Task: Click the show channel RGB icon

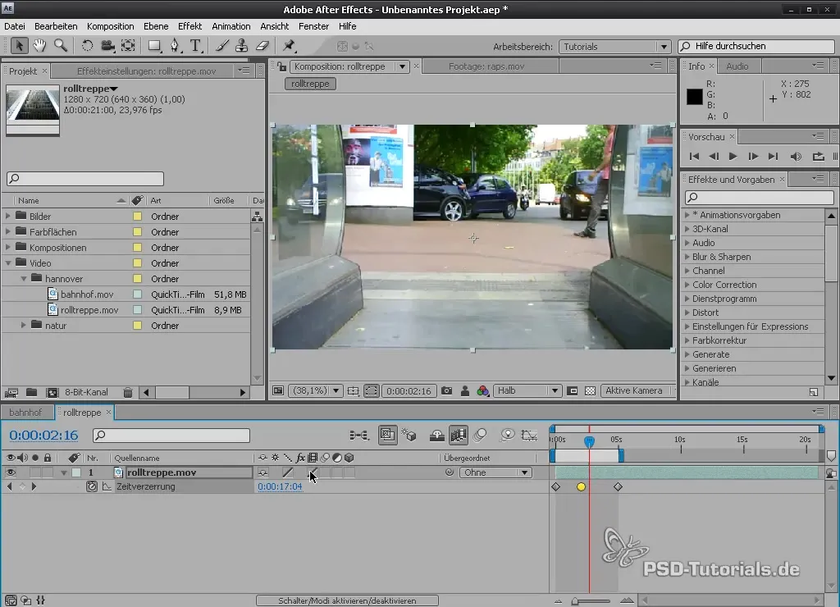Action: click(x=482, y=390)
